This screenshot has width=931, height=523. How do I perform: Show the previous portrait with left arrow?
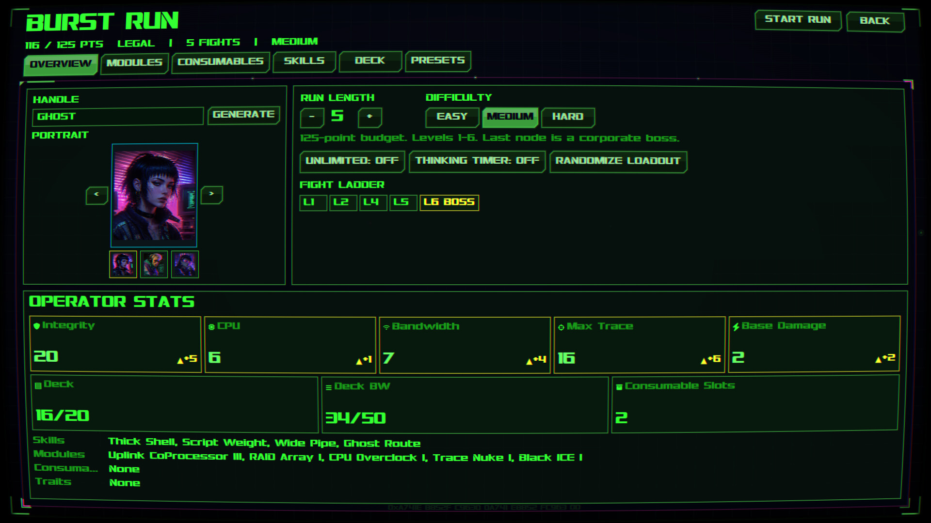pyautogui.click(x=96, y=195)
